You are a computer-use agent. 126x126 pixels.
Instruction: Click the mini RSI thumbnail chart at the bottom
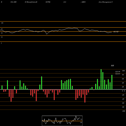(62, 121)
